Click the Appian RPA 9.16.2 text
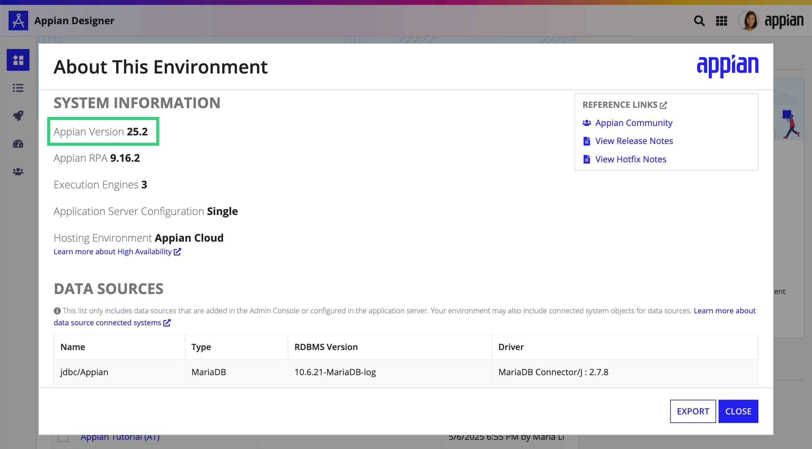 pyautogui.click(x=97, y=158)
